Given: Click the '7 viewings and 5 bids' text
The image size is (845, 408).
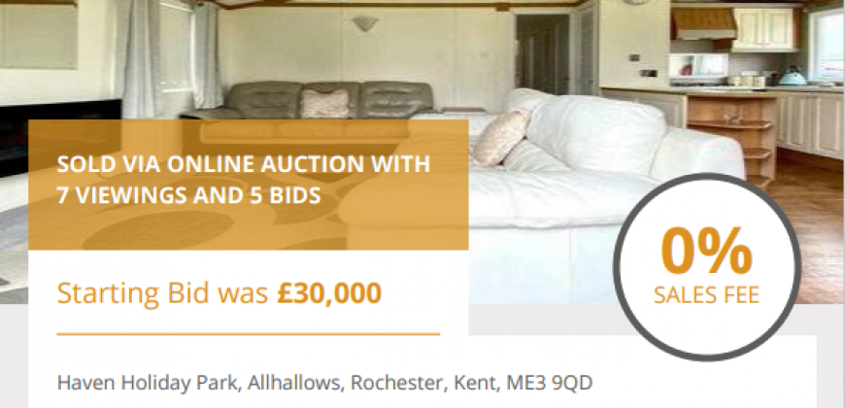Looking at the screenshot, I should tap(189, 196).
